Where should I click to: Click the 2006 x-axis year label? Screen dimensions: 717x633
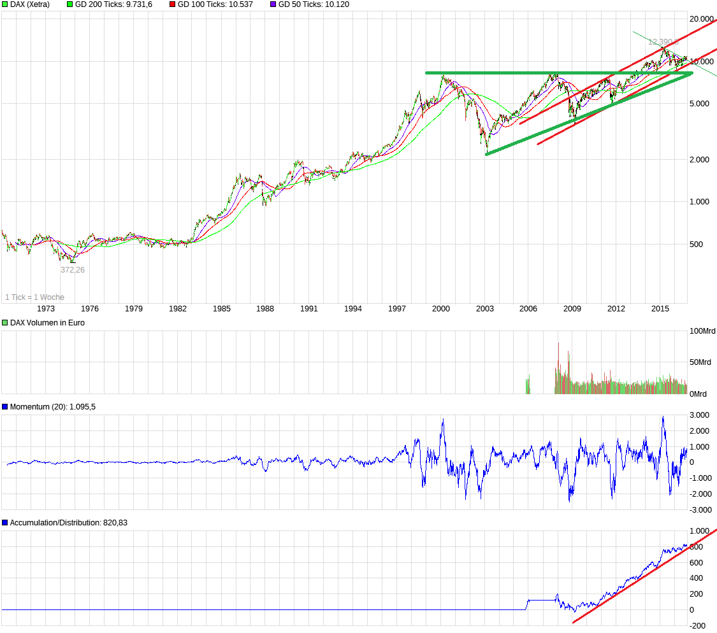click(x=528, y=308)
